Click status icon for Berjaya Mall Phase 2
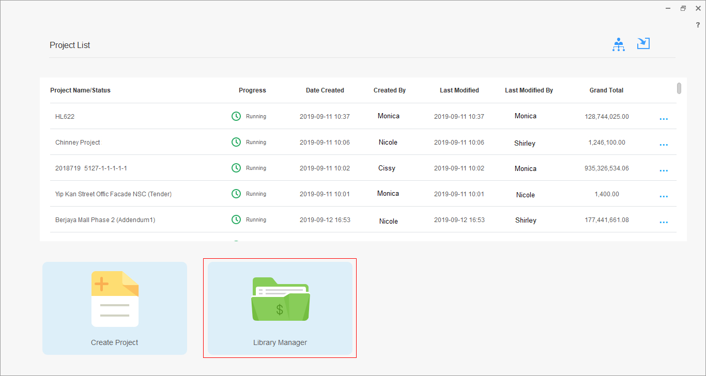The height and width of the screenshot is (376, 706). click(x=236, y=220)
